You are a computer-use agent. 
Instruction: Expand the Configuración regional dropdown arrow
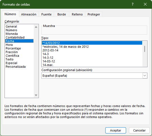(145, 76)
